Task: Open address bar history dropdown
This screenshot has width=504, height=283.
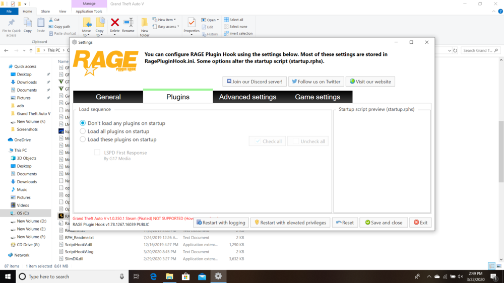Action: 450,50
